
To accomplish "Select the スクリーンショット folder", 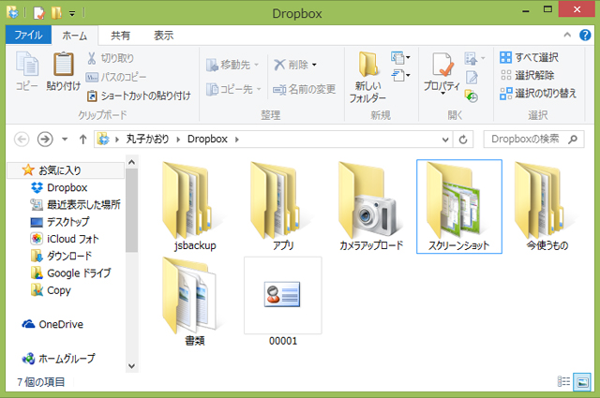I will click(459, 206).
